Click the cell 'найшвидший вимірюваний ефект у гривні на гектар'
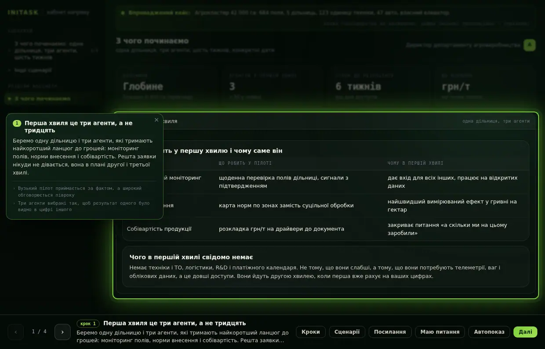The image size is (545, 349). pos(452,205)
